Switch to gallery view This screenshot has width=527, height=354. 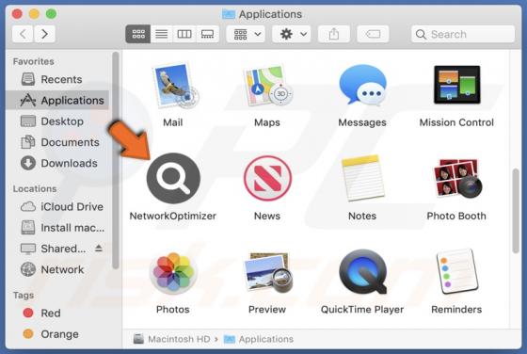pyautogui.click(x=207, y=34)
